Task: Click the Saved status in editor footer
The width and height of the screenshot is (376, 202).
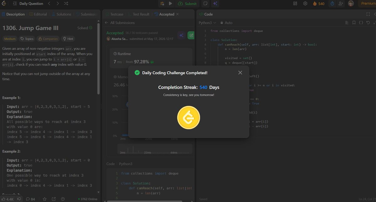Action: 203,199
